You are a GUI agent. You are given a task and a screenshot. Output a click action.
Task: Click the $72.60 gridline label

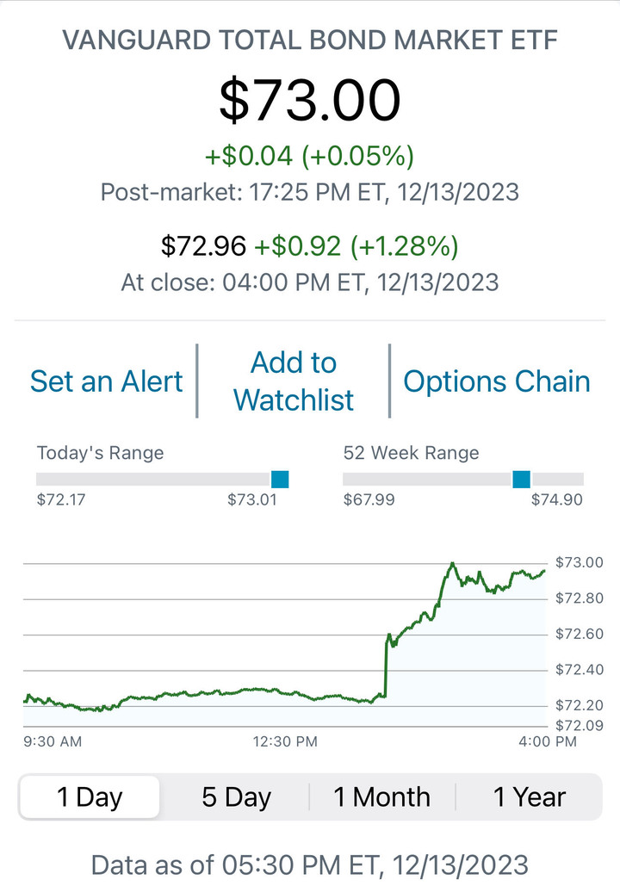click(580, 634)
